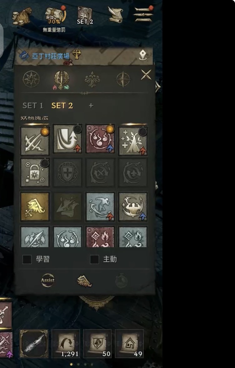Open the compass rose category tab
235x368 pixels.
coord(123,80)
